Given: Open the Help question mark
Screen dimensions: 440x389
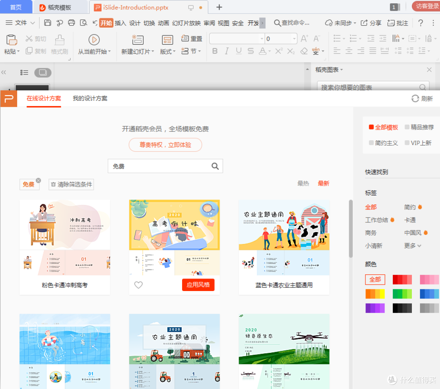Looking at the screenshot, I should 420,23.
